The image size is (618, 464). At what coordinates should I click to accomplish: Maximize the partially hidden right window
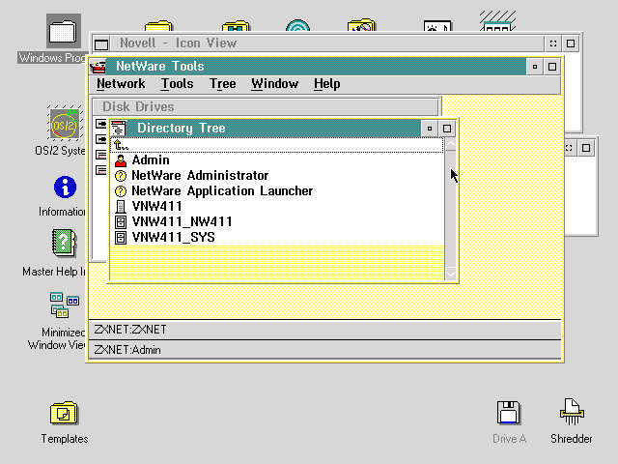point(586,148)
